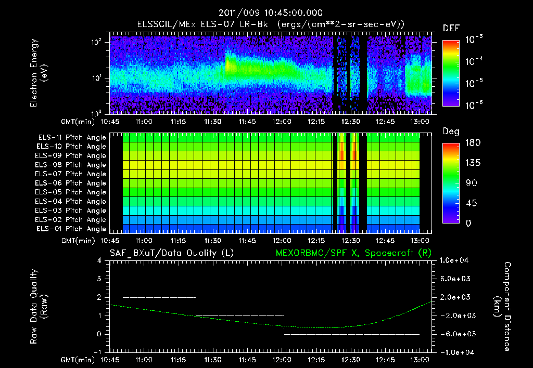Click the 'Deg' color bar label
Image resolution: width=533 pixels, height=368 pixels.
coord(451,132)
